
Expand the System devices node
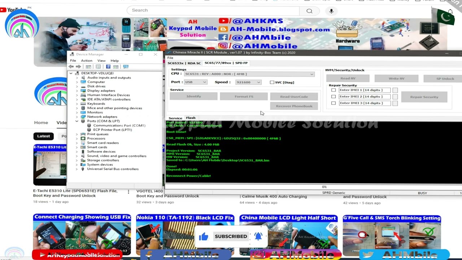tap(77, 165)
